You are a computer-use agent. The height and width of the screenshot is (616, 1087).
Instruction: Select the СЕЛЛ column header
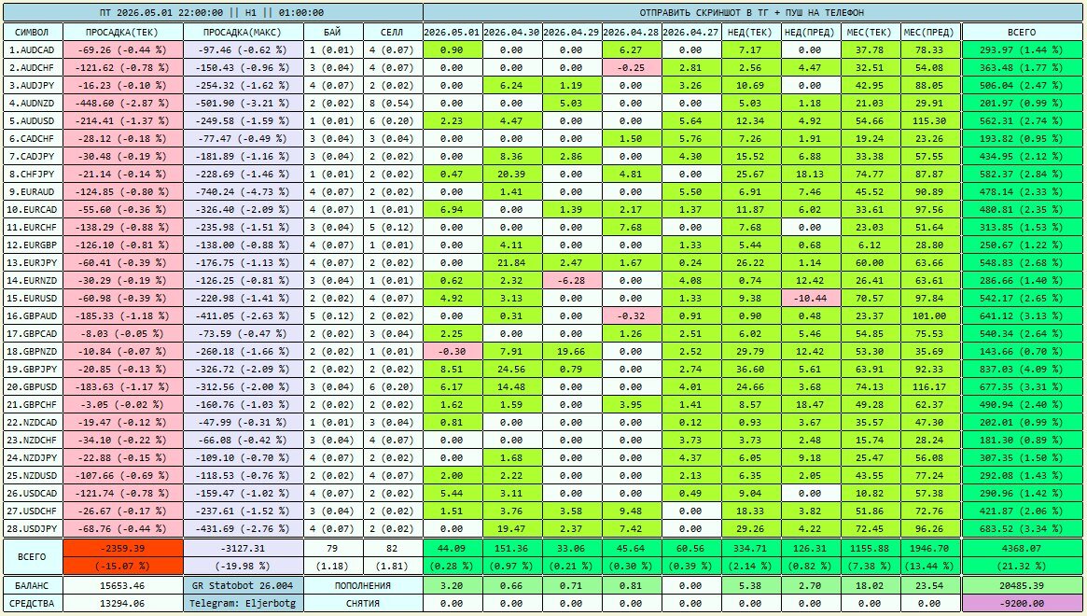coord(393,32)
